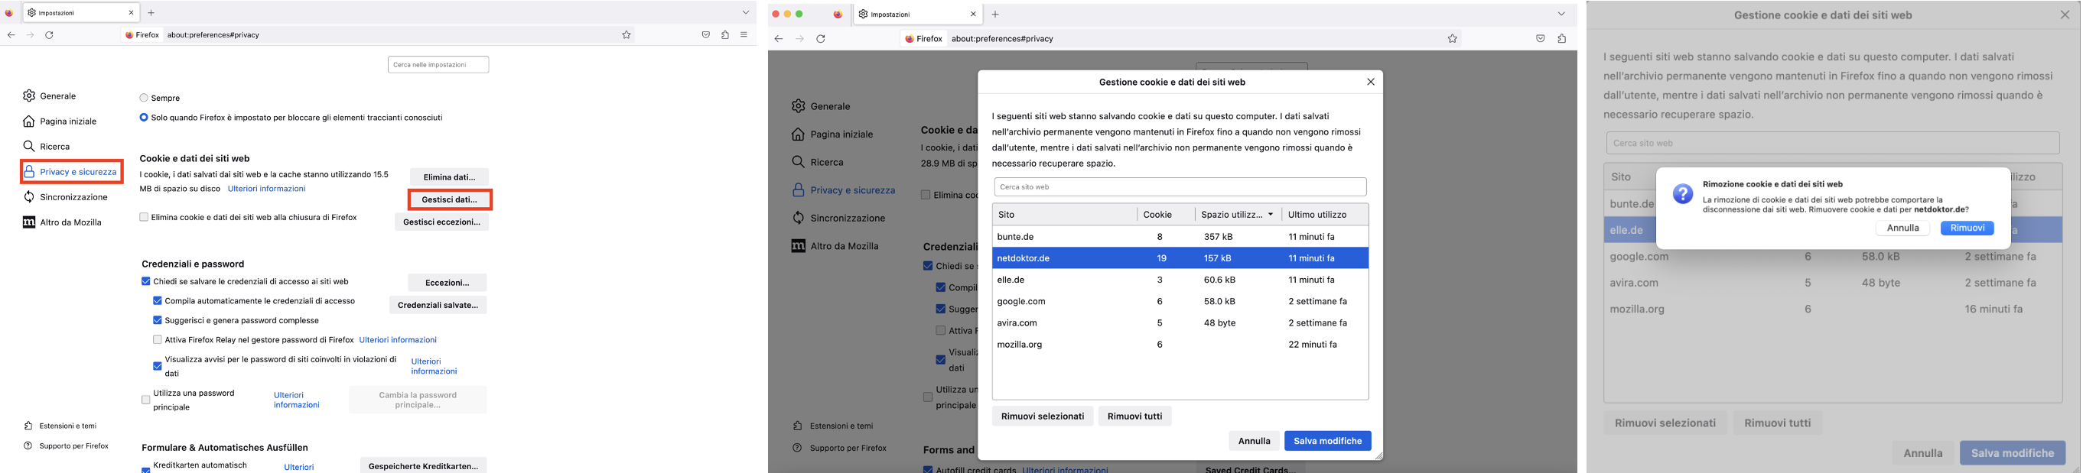Screen dimensions: 2083x473
Task: Open new tab plus in left window
Action: click(151, 13)
